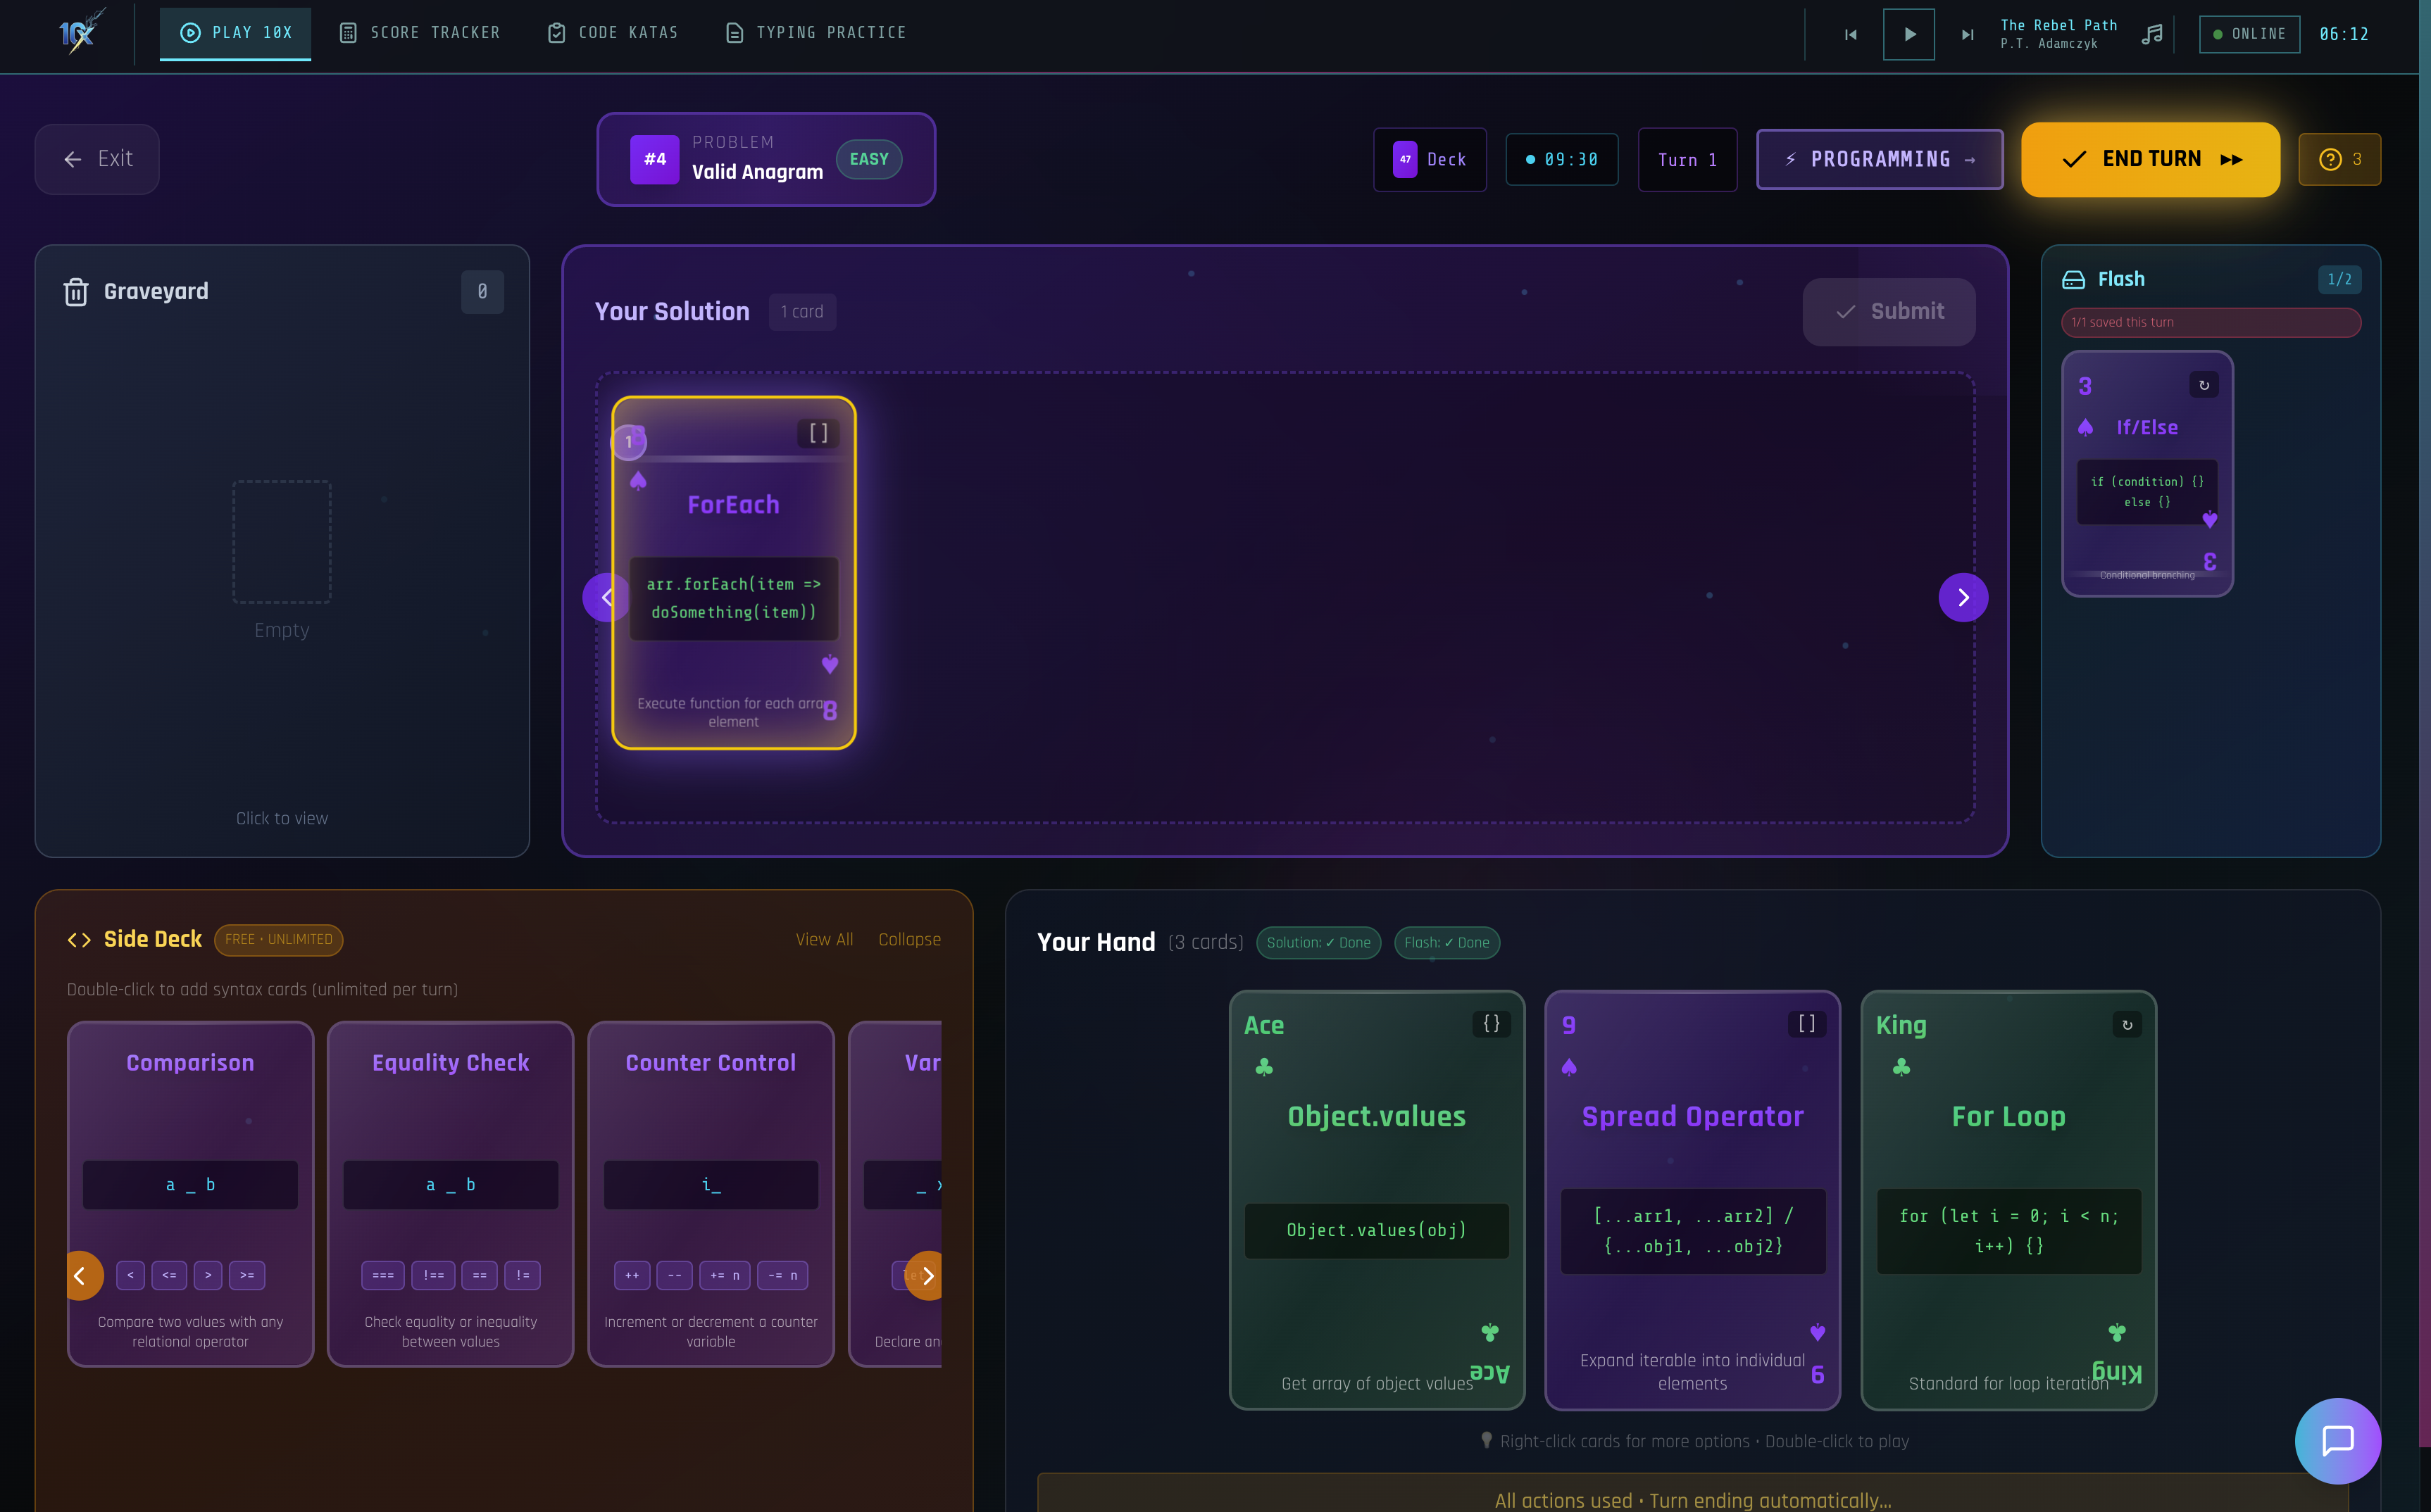Open the music player icon in top bar
This screenshot has height=1512, width=2431.
coord(2152,33)
